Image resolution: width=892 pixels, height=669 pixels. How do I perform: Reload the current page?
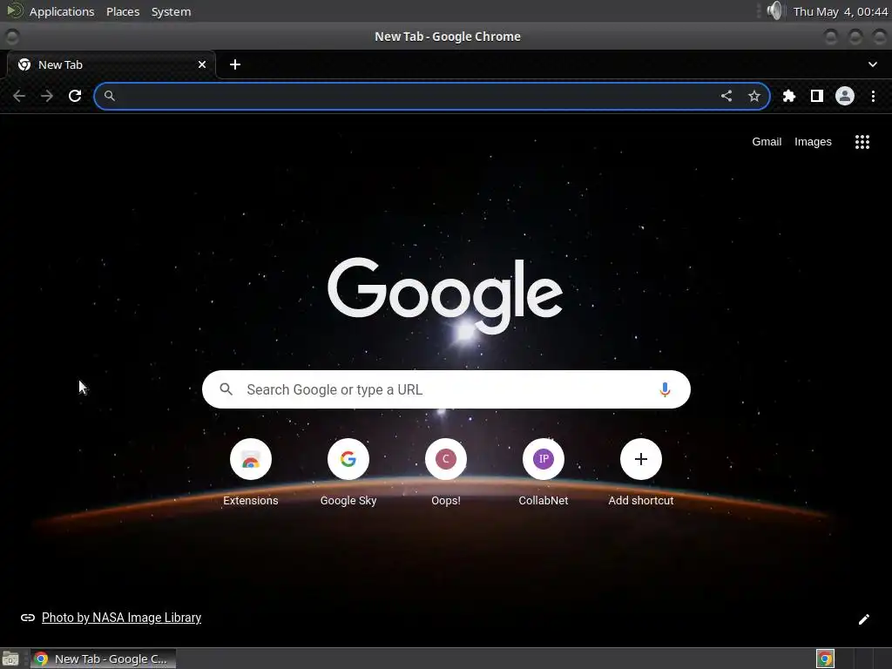pyautogui.click(x=75, y=96)
